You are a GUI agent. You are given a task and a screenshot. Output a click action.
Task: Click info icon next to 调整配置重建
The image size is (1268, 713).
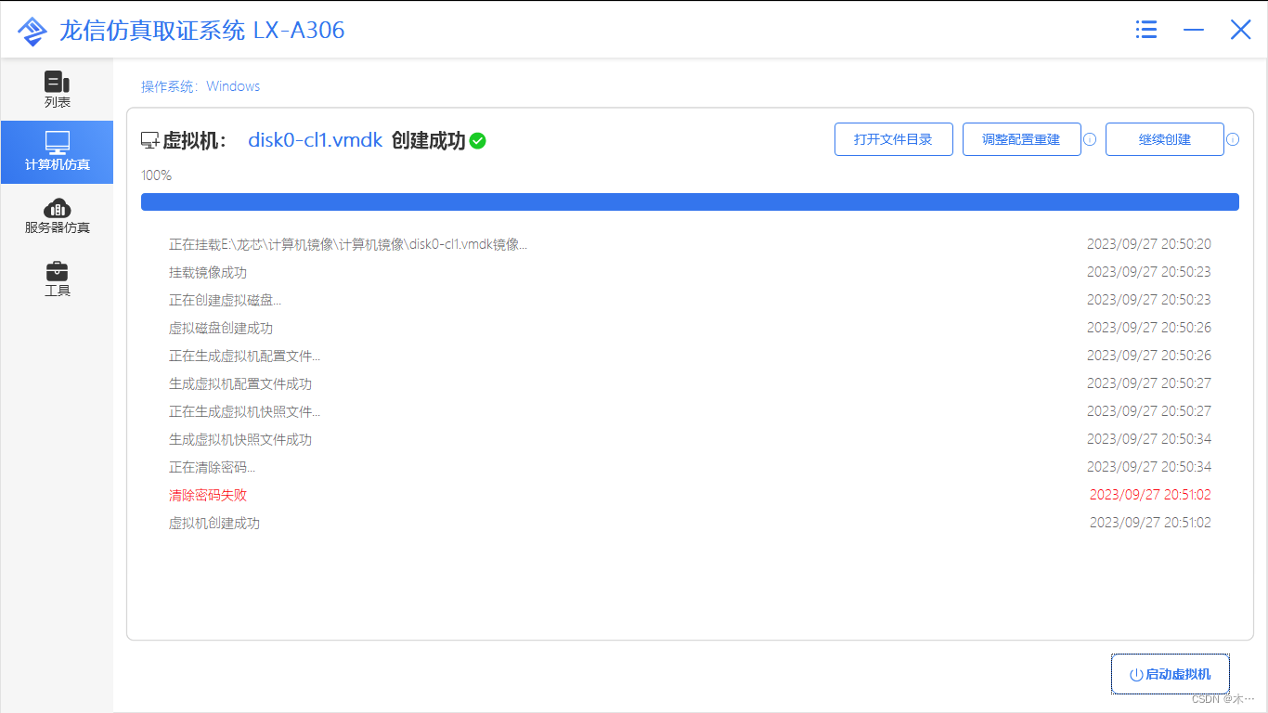click(1090, 140)
